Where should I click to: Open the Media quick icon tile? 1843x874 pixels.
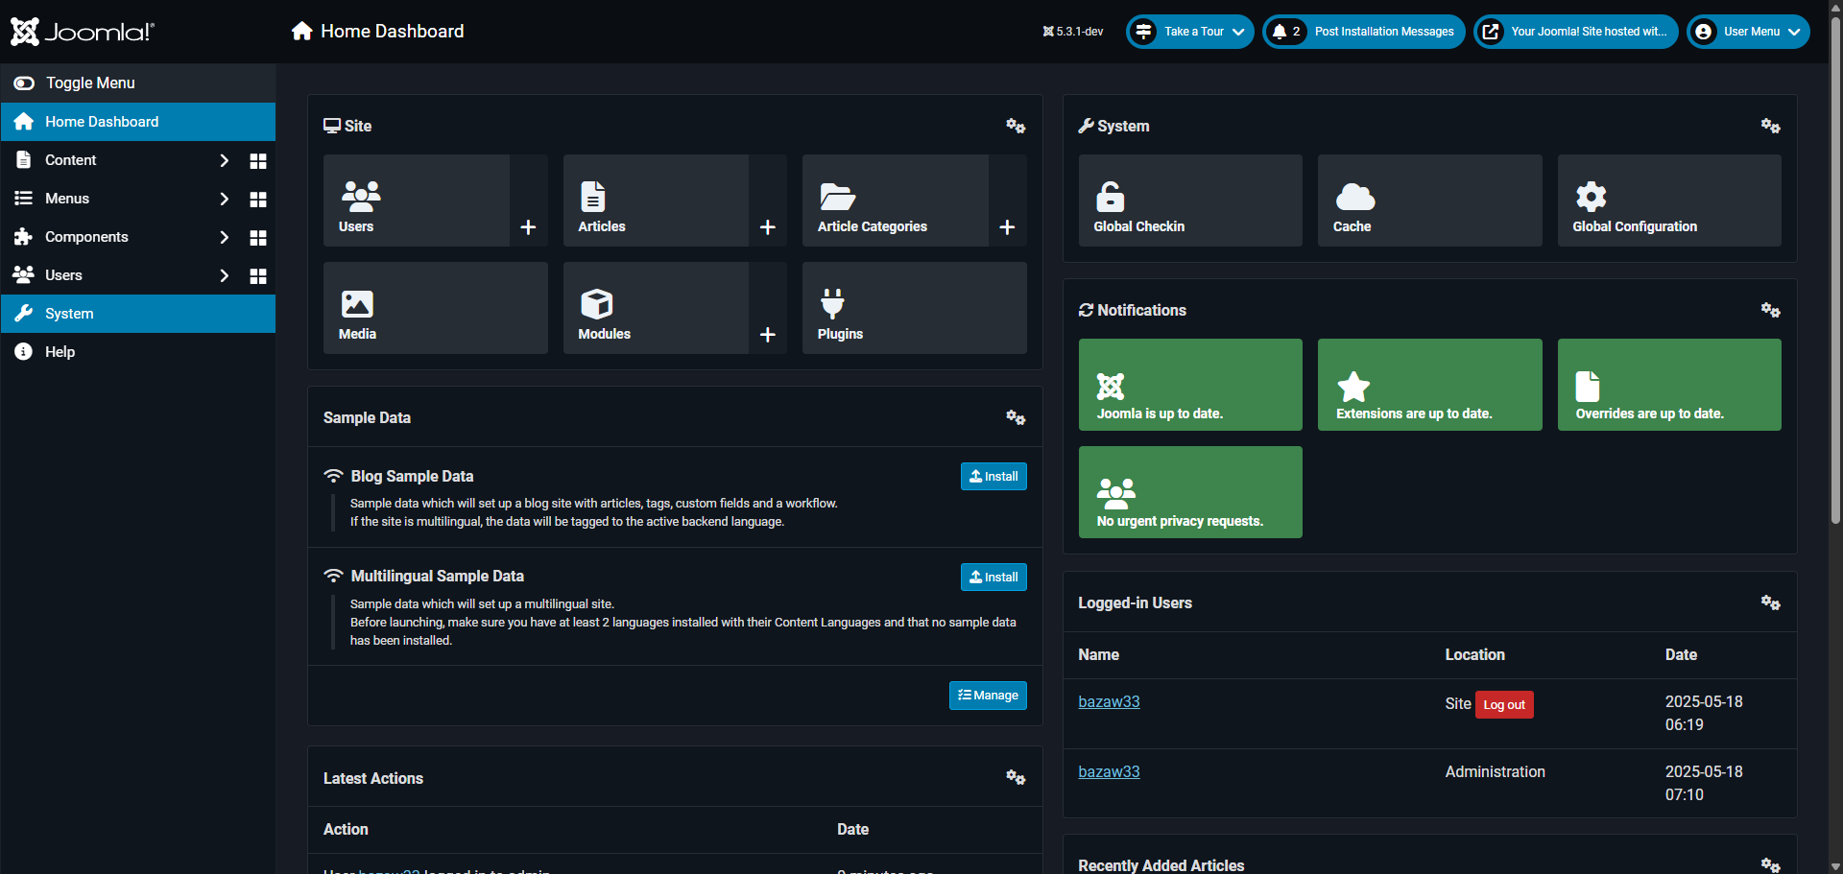coord(435,308)
